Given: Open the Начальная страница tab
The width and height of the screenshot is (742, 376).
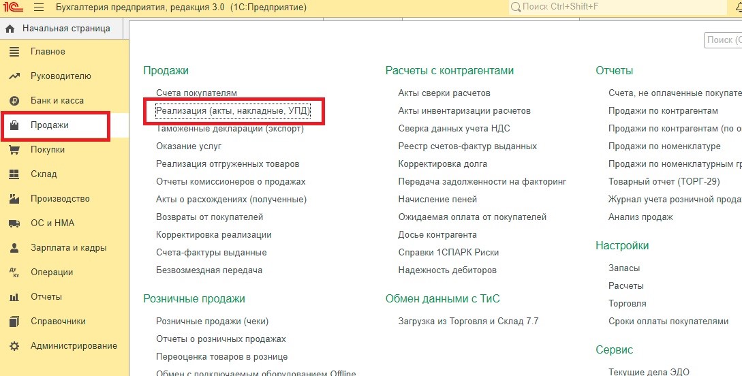Looking at the screenshot, I should click(61, 29).
